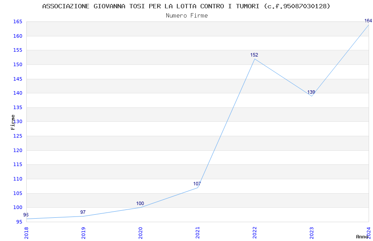373x241 pixels.
Task: Click the y-axis title Firme
Action: [13, 122]
